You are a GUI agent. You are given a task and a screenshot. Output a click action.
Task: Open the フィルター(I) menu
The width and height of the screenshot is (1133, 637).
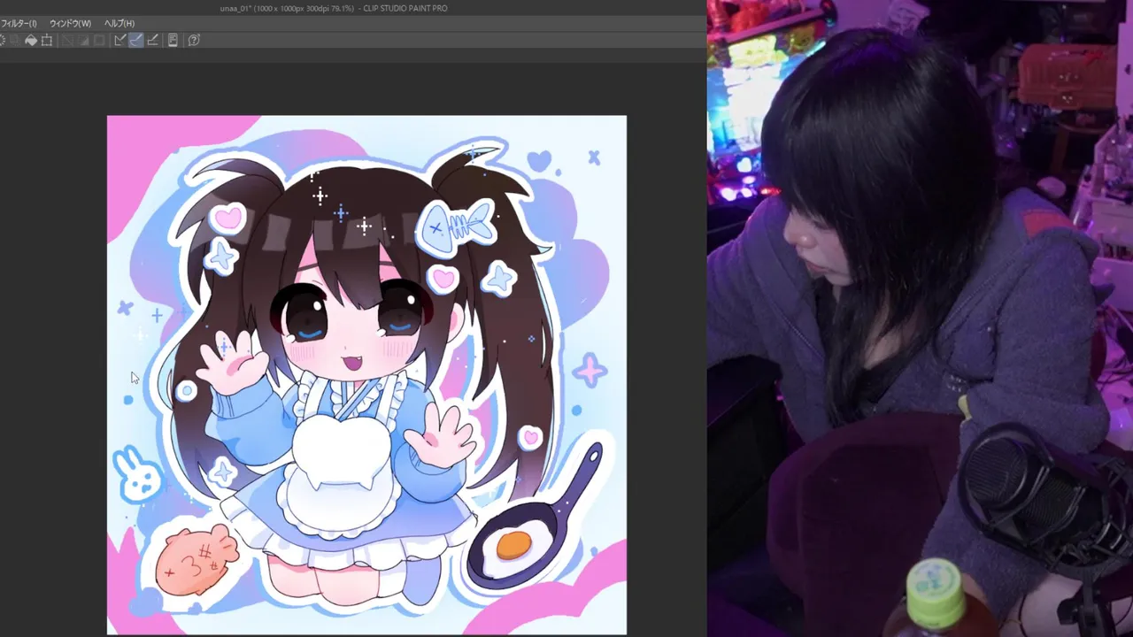18,23
